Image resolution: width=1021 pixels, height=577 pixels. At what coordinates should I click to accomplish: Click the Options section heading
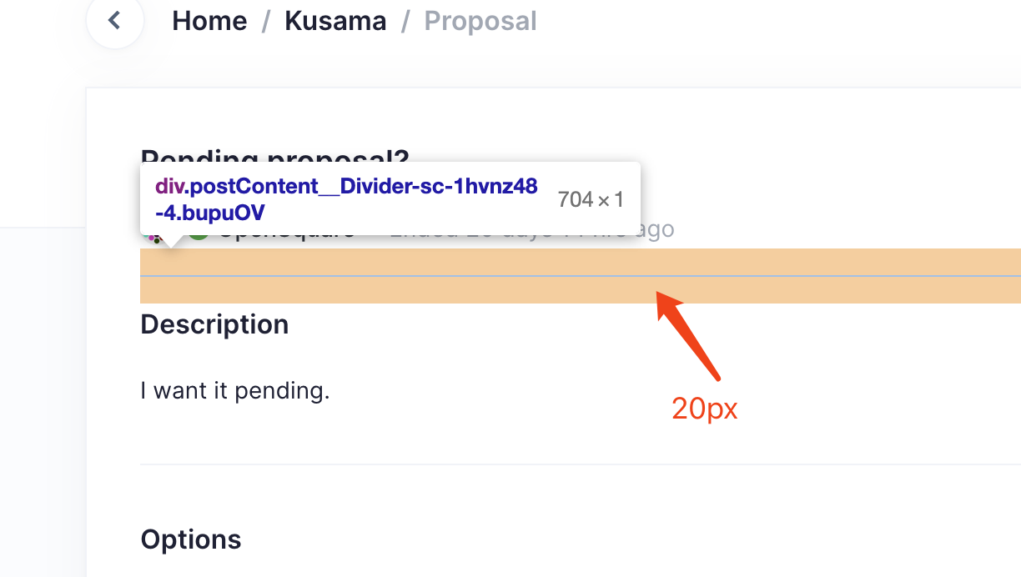[x=191, y=539]
